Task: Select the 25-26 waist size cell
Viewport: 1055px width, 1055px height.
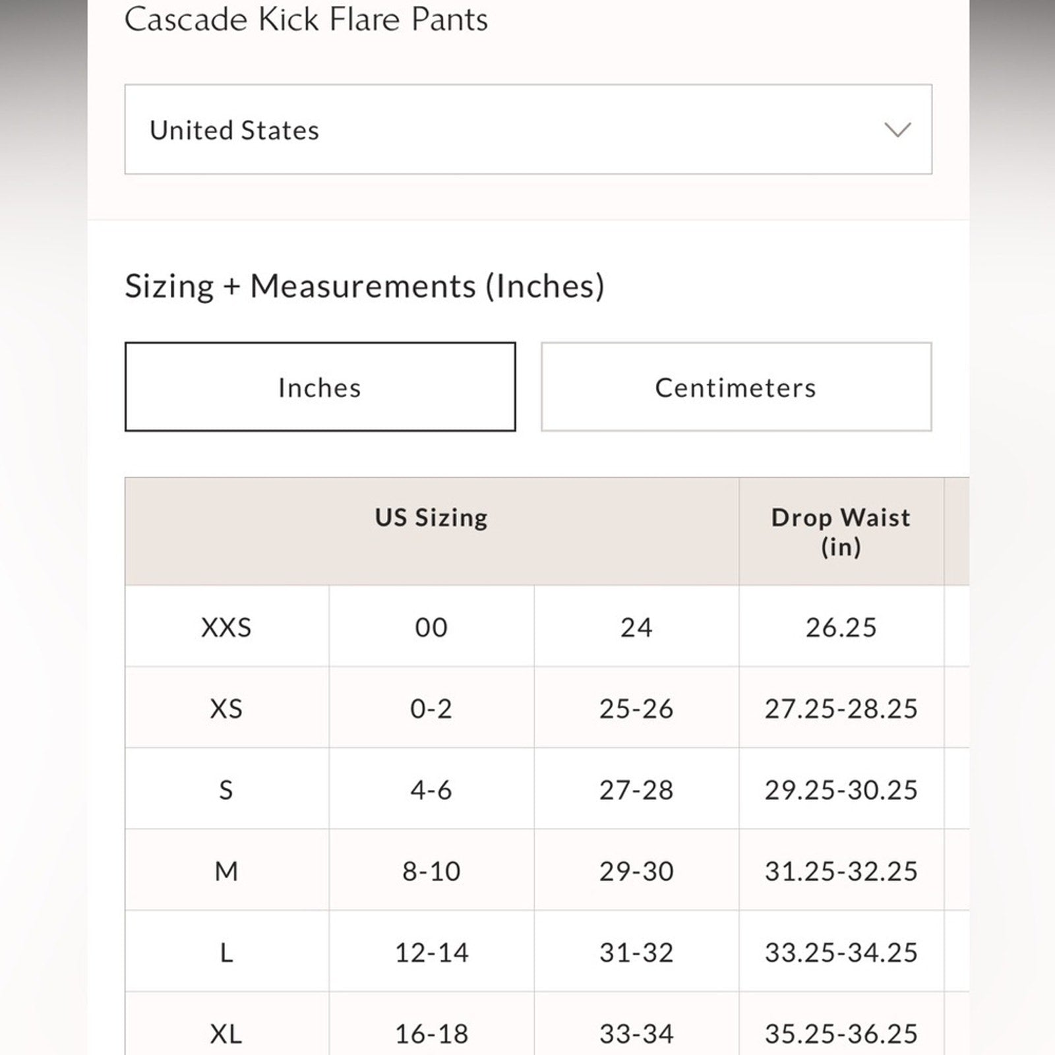Action: tap(636, 709)
